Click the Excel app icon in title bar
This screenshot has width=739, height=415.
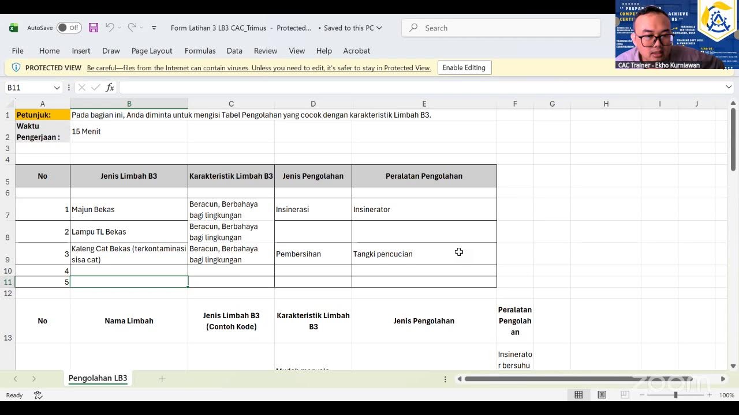(13, 28)
